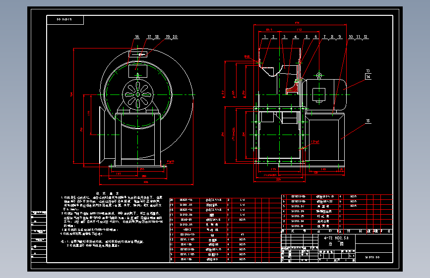430x278 pixels.
Task: Click part callout number 8 above side view
Action: [x=332, y=37]
